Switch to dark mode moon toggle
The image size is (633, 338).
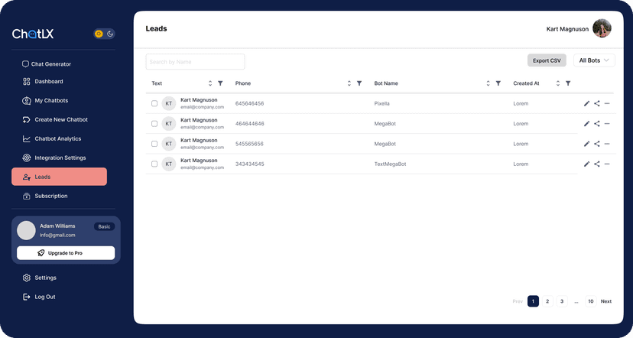[110, 34]
